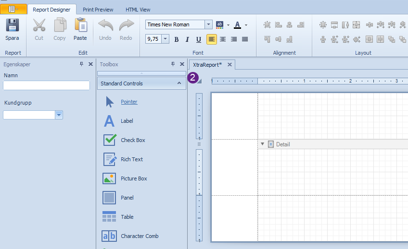Click Make Vertical Spacing Equal icon
The height and width of the screenshot is (249, 408).
coord(323,39)
